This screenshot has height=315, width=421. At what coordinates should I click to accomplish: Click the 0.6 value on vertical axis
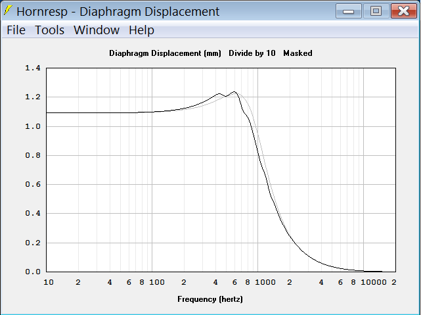(33, 184)
